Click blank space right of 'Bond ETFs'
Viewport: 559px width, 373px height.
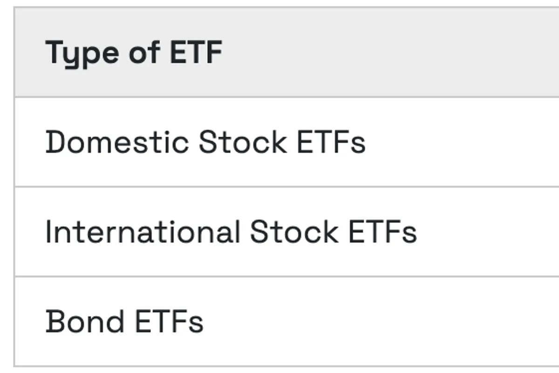tap(373, 321)
